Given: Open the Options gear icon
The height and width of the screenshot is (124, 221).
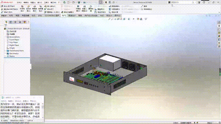Looking at the screenshot, I should 114,2.
